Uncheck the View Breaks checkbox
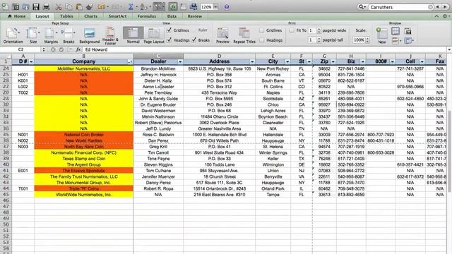This screenshot has height=254, width=452. [195, 40]
